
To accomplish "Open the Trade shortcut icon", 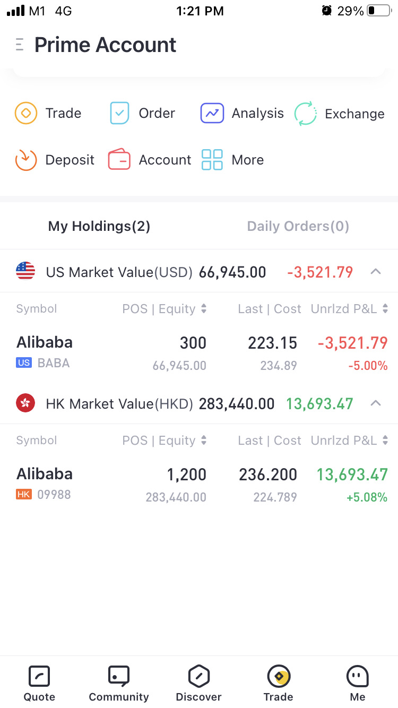I will click(25, 113).
